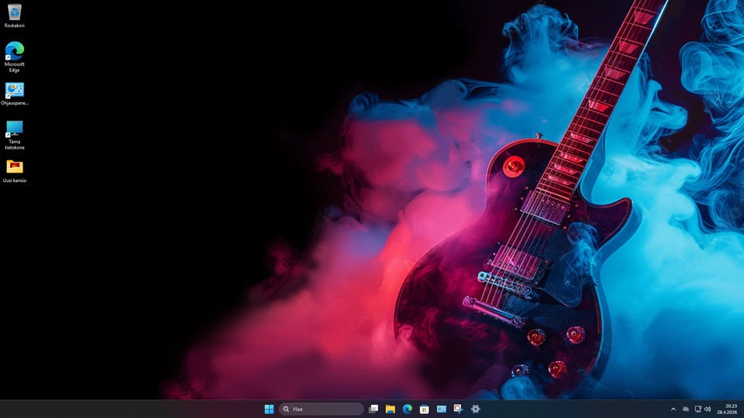Select the Microsoft Edge desktop shortcut
Screen dimensions: 744x418
pyautogui.click(x=14, y=57)
